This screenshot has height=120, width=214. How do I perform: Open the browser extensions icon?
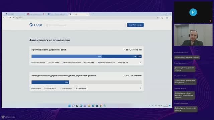162,18
